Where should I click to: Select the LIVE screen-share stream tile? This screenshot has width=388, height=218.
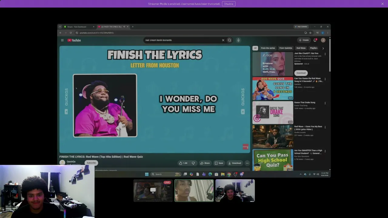[153, 190]
